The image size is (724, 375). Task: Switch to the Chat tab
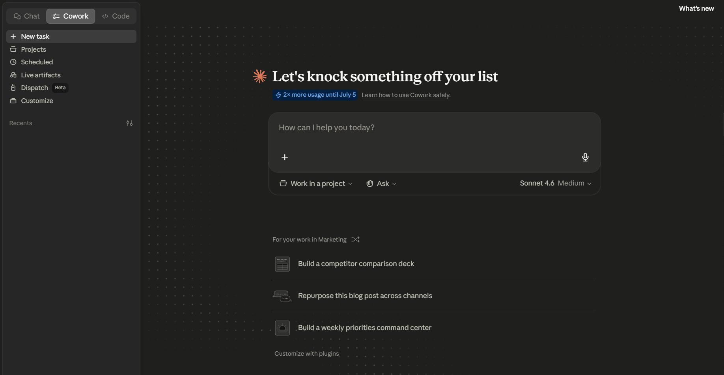(x=26, y=16)
